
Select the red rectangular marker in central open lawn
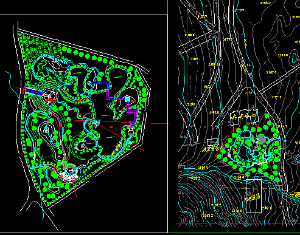111,127
